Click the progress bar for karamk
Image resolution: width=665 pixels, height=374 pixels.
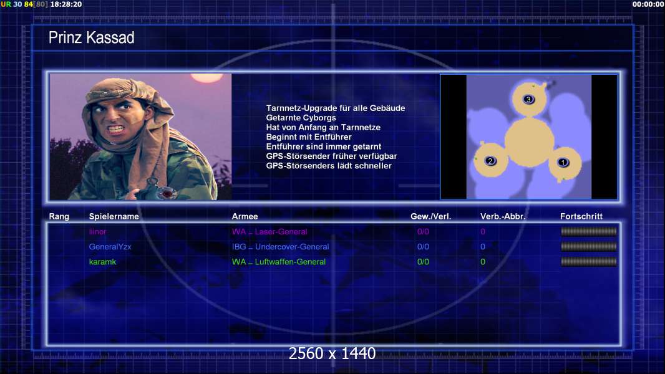pos(589,262)
